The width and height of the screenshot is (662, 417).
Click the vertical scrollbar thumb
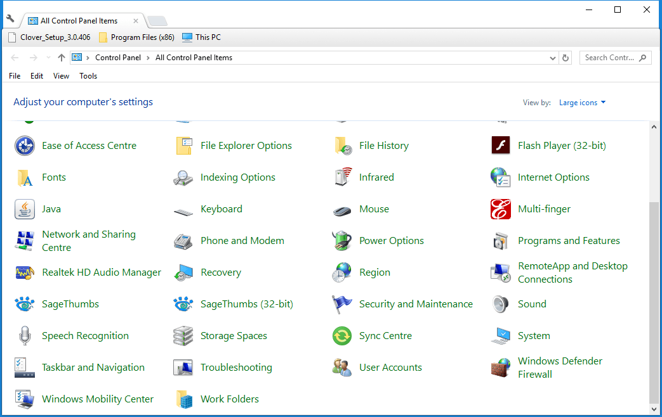pos(654,302)
